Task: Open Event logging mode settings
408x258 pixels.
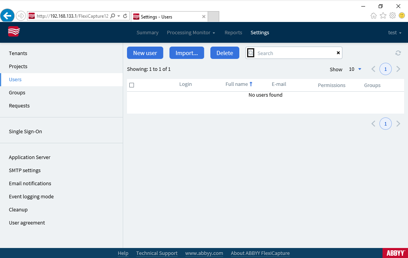Action: click(31, 196)
